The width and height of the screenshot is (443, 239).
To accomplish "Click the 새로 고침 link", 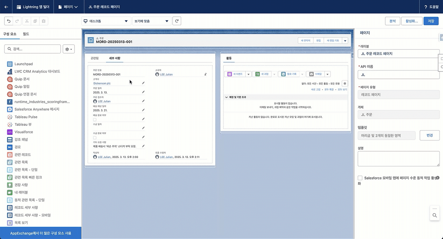I will coord(316,89).
